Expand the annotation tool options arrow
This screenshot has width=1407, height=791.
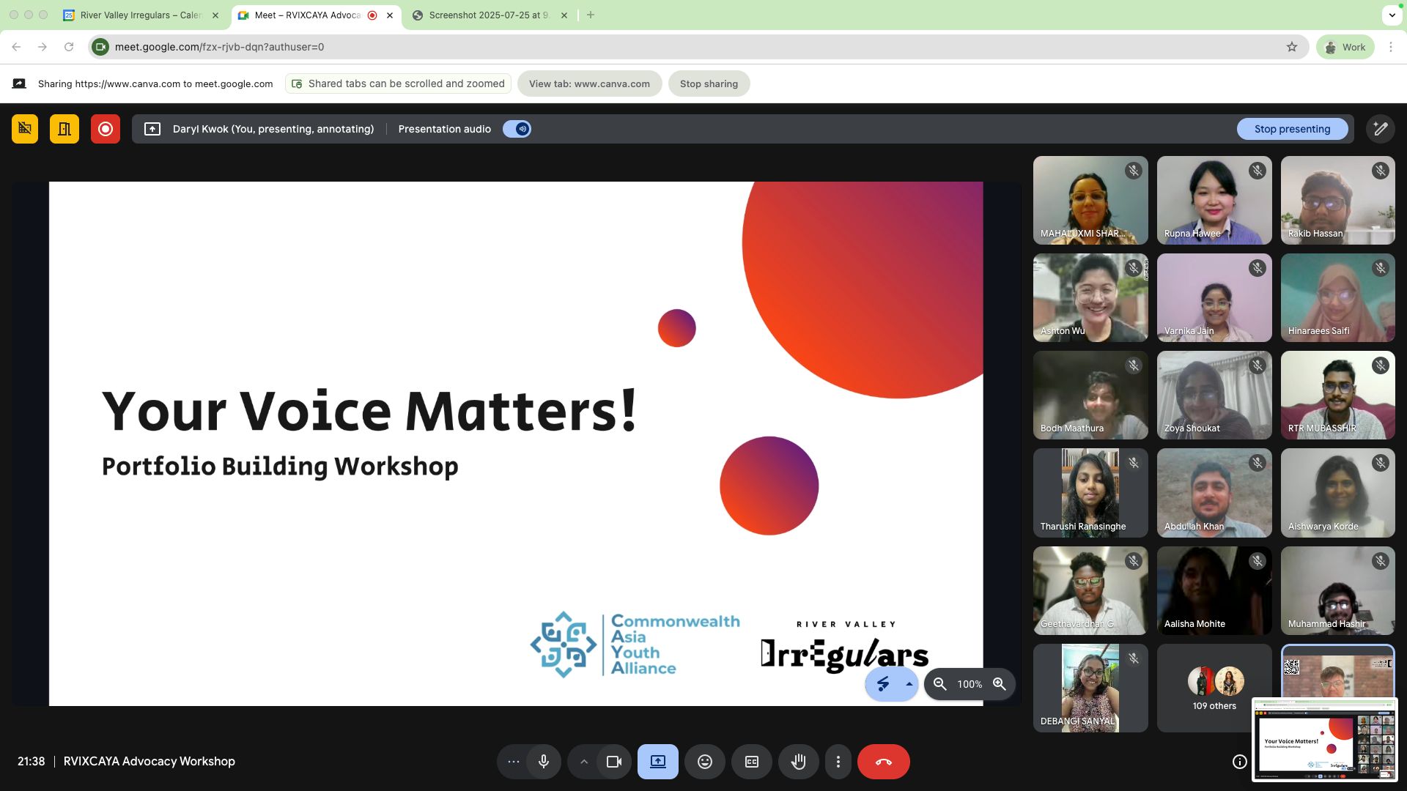[909, 684]
